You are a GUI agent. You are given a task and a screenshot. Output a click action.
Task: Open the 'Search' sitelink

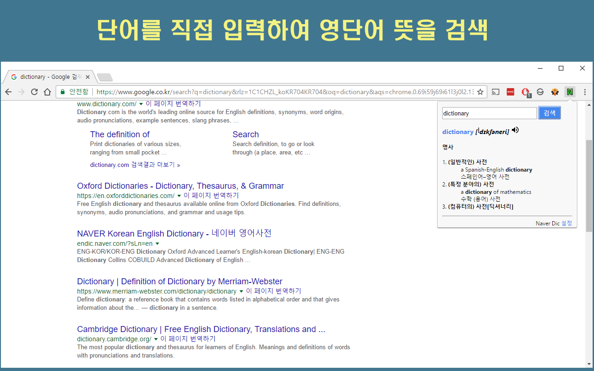tap(245, 134)
